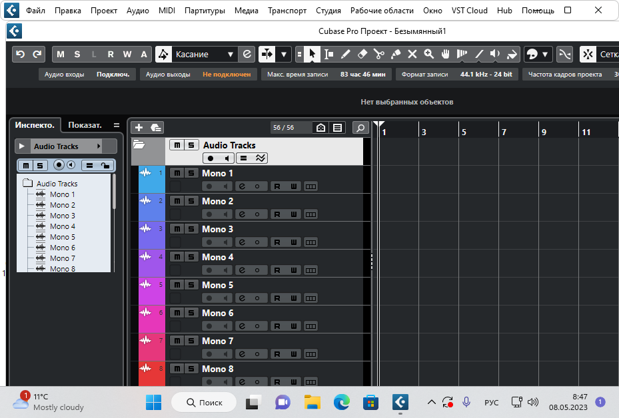Image resolution: width=619 pixels, height=418 pixels.
Task: Open the automation mode dropdown 'Касание'
Action: click(x=205, y=55)
